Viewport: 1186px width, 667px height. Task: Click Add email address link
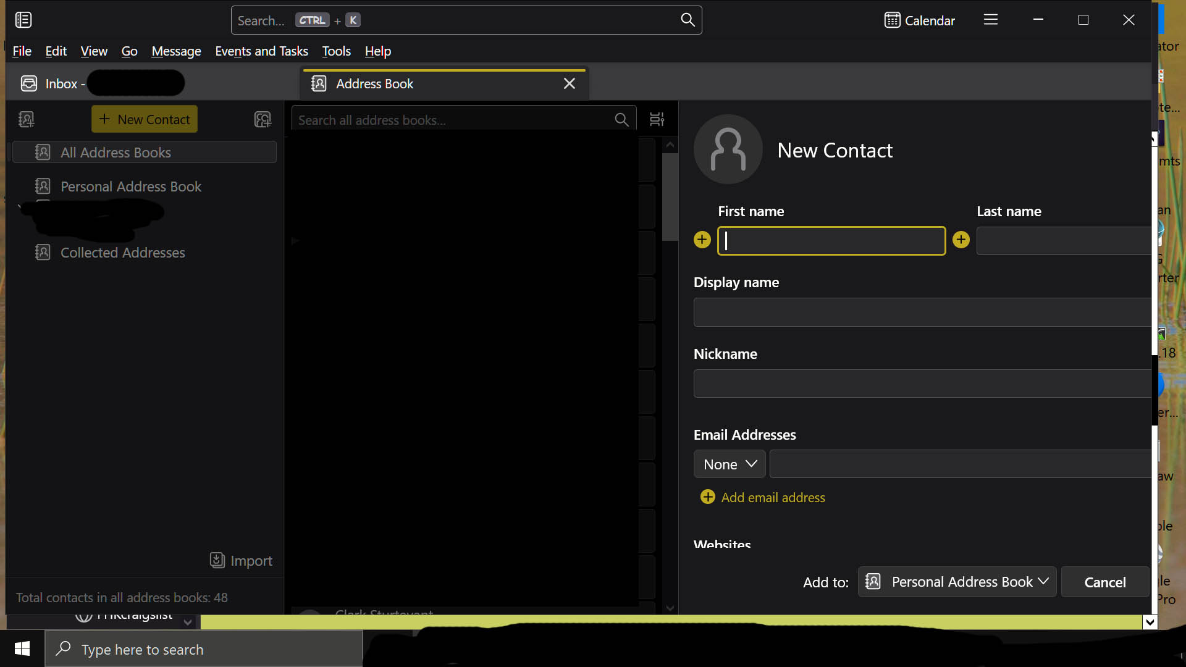pos(772,497)
